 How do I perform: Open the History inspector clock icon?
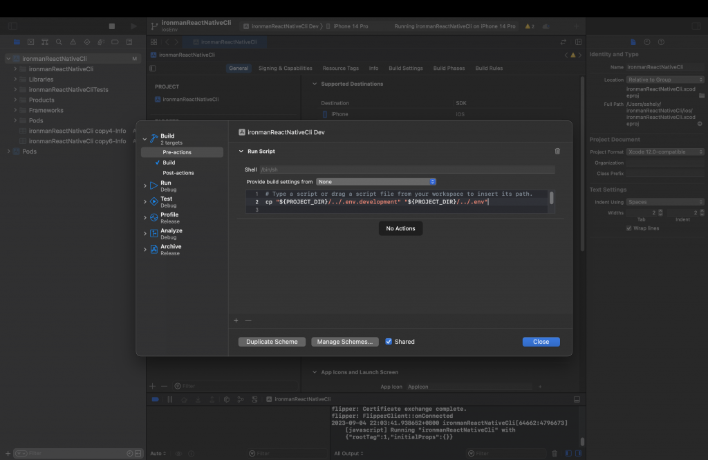click(647, 42)
